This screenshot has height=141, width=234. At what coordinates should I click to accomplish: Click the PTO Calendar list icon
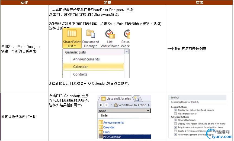pos(101,136)
